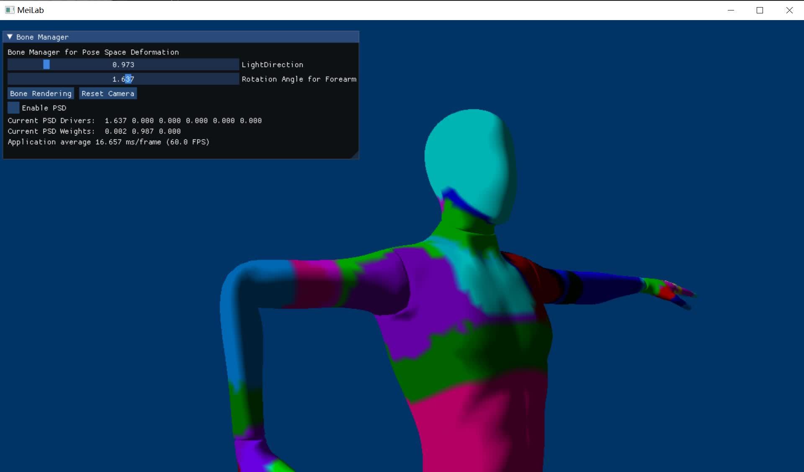Image resolution: width=804 pixels, height=472 pixels.
Task: Click the LightDirection slider track
Action: pyautogui.click(x=167, y=65)
